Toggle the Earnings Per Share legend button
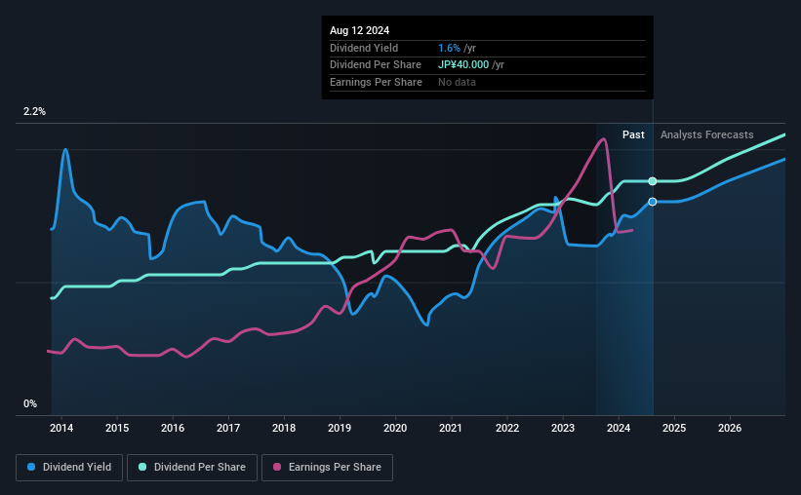The width and height of the screenshot is (801, 495). [328, 468]
